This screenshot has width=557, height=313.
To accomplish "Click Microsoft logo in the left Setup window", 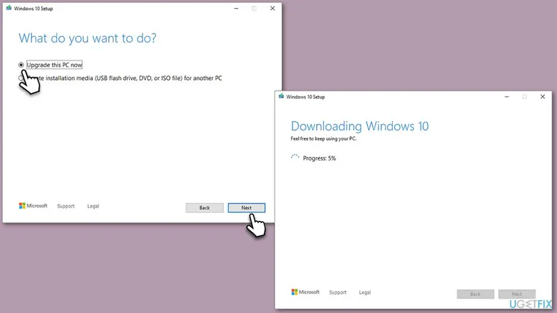I will tap(33, 206).
